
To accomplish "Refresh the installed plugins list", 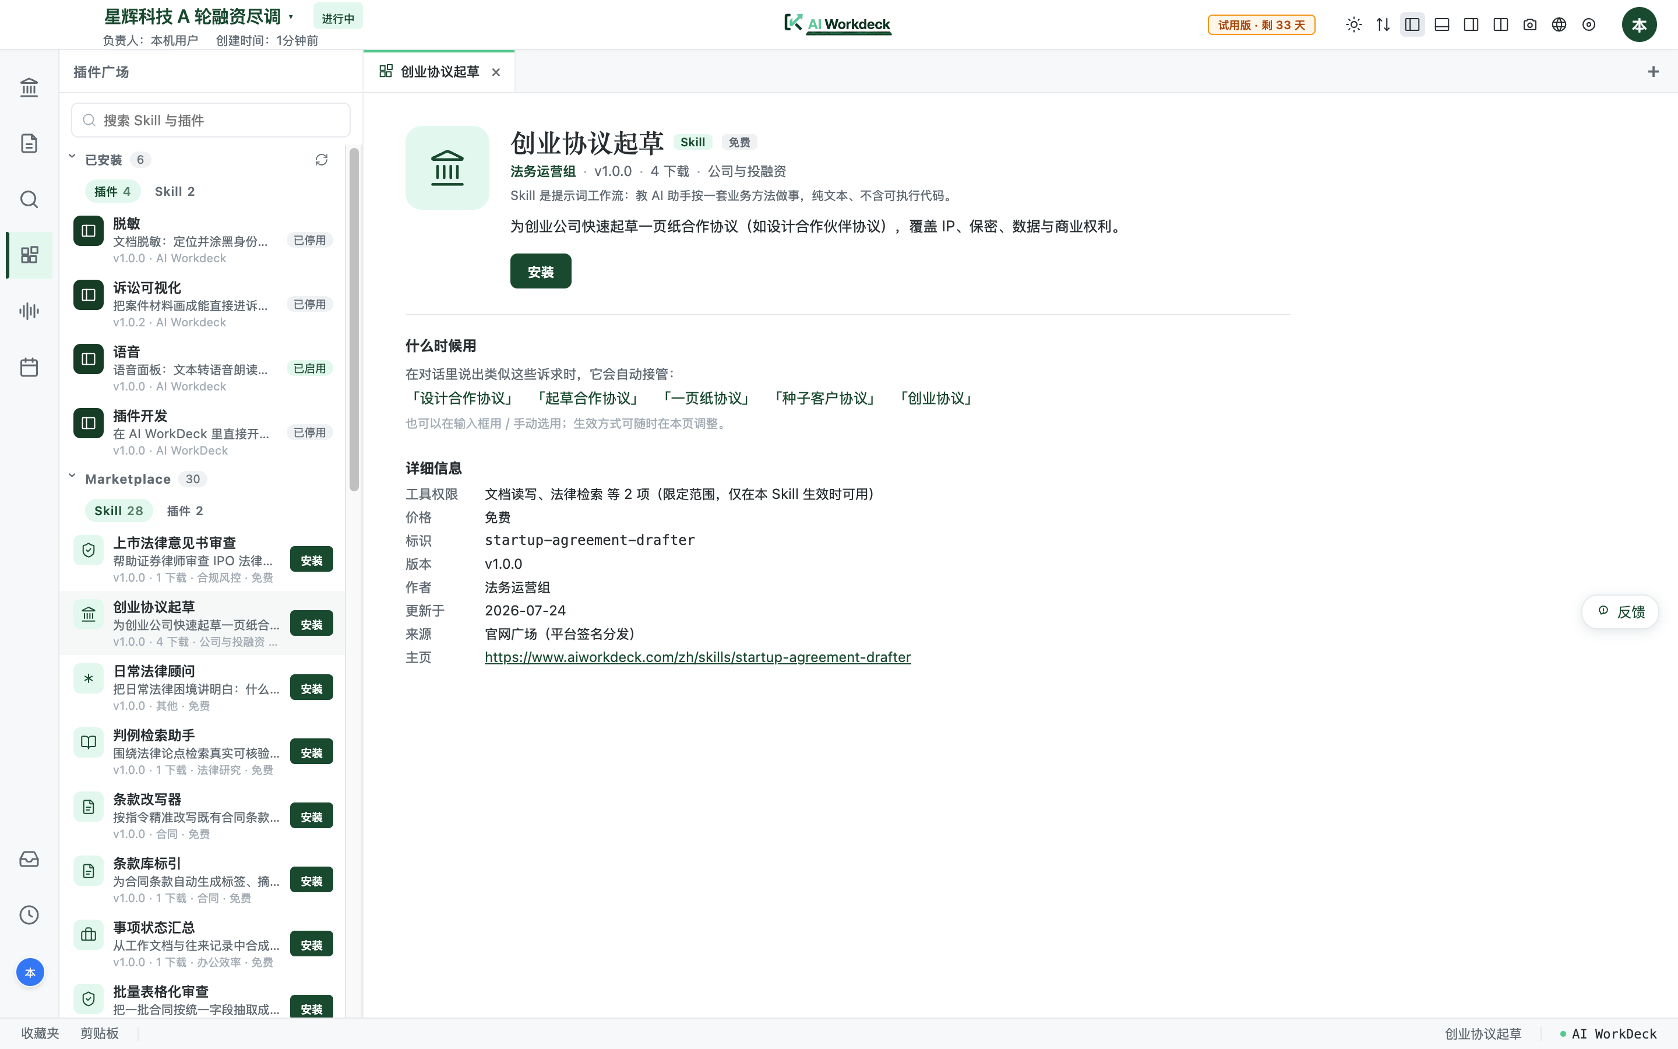I will click(x=321, y=160).
